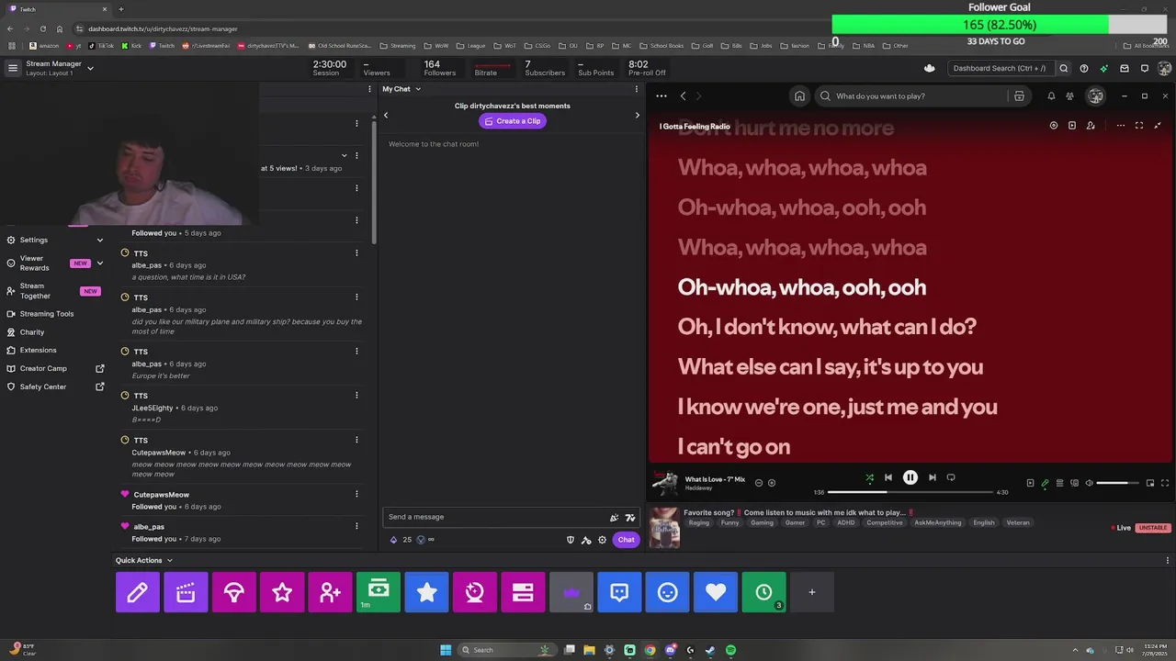Screen dimensions: 1176x661
Task: Open Spotify connect-to-device icon
Action: pos(1074,483)
